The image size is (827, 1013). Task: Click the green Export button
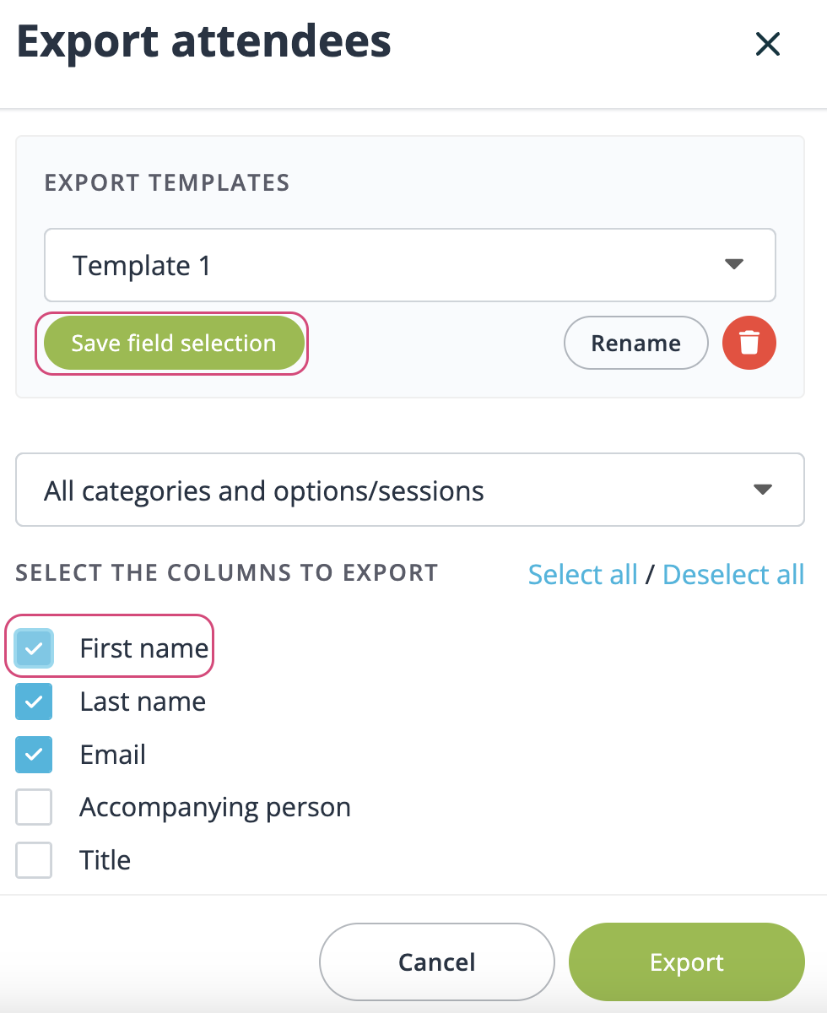click(x=686, y=962)
